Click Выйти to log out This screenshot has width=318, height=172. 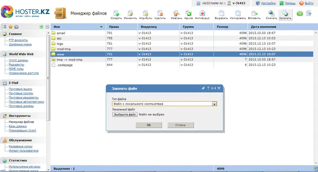309,3
